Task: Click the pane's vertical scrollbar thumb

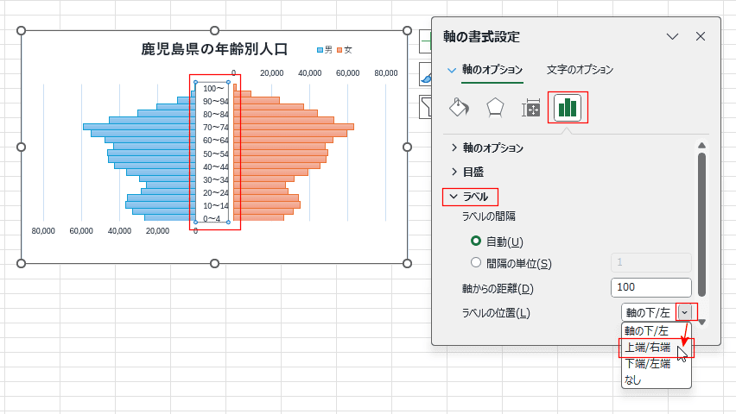Action: [x=701, y=224]
